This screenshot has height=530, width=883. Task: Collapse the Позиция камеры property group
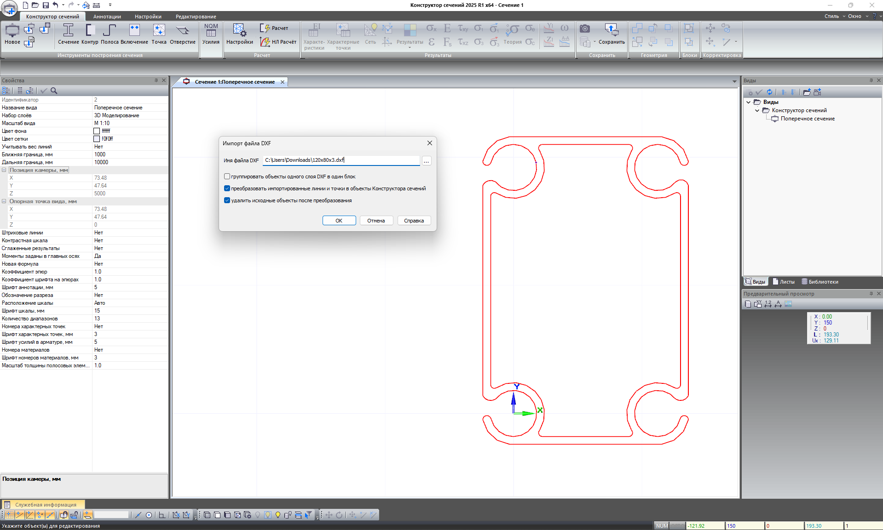tap(4, 170)
